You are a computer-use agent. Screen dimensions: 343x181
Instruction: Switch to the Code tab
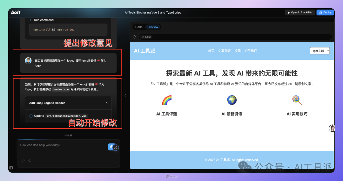pyautogui.click(x=139, y=27)
